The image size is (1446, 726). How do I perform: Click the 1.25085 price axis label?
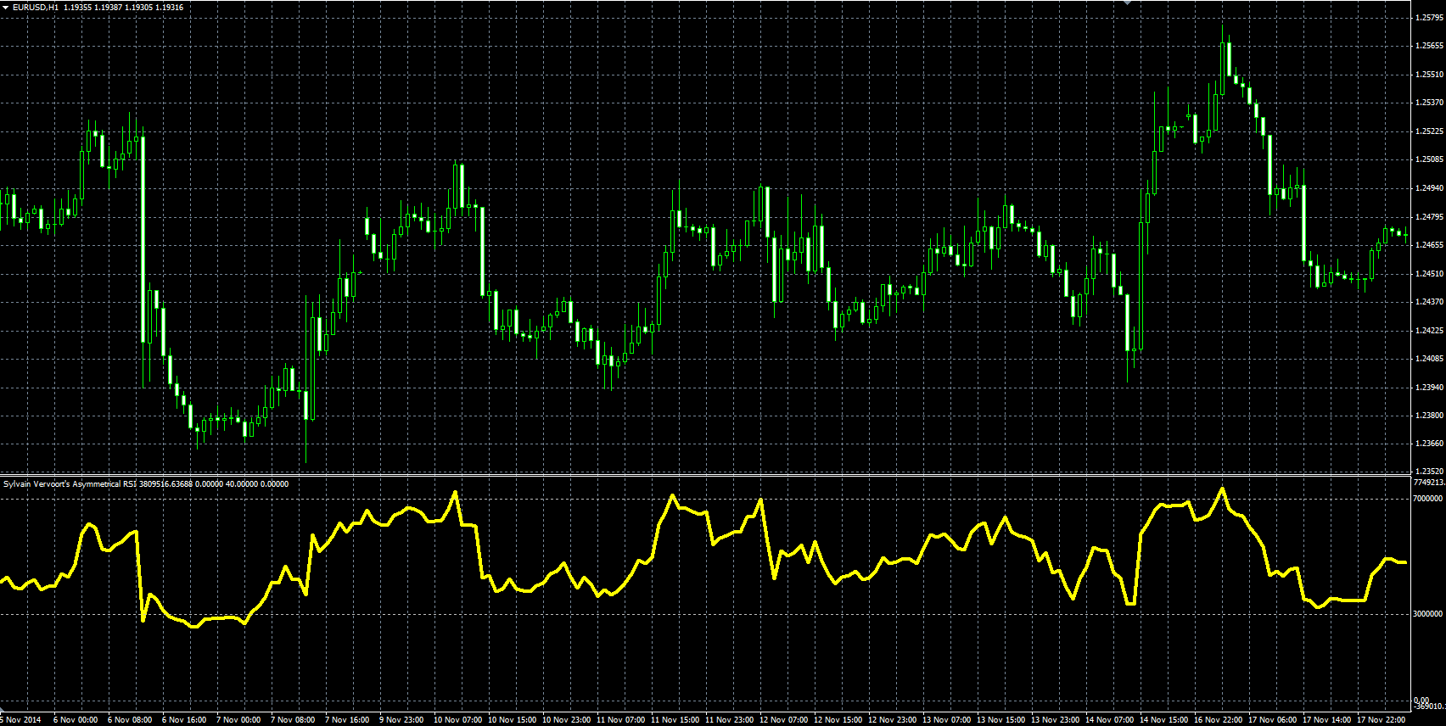pos(1430,159)
